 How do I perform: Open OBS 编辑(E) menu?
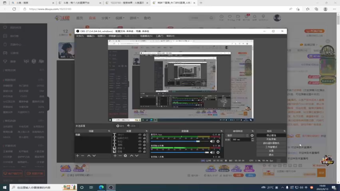tap(91, 36)
